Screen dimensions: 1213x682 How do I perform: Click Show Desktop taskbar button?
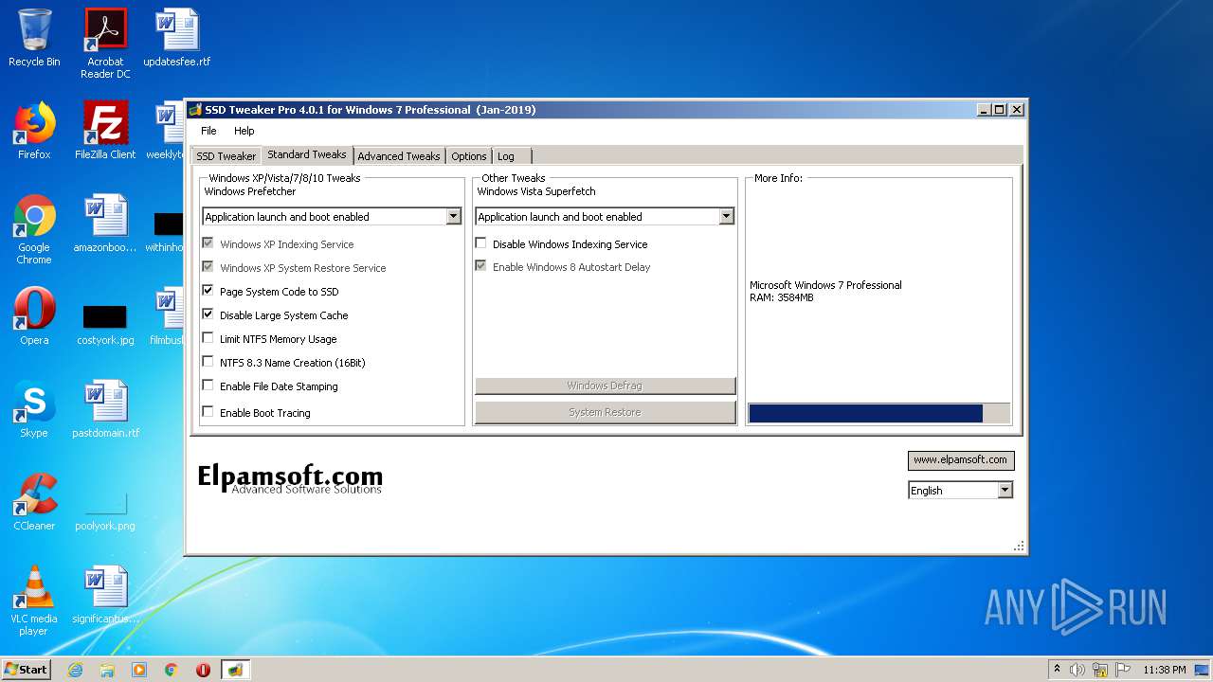(1203, 670)
